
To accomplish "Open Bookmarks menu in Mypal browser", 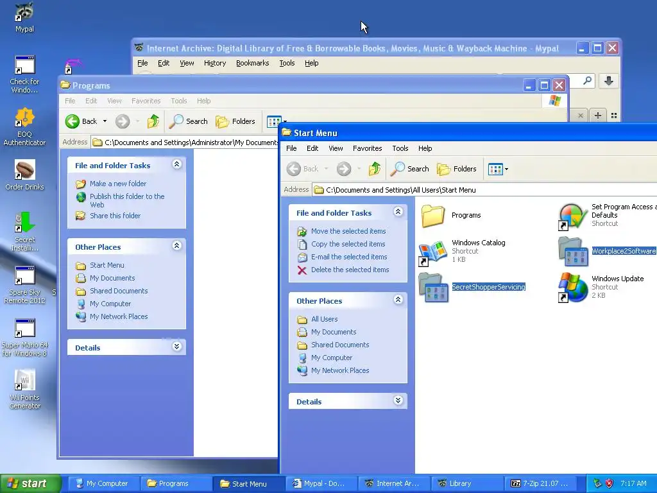I will (252, 63).
